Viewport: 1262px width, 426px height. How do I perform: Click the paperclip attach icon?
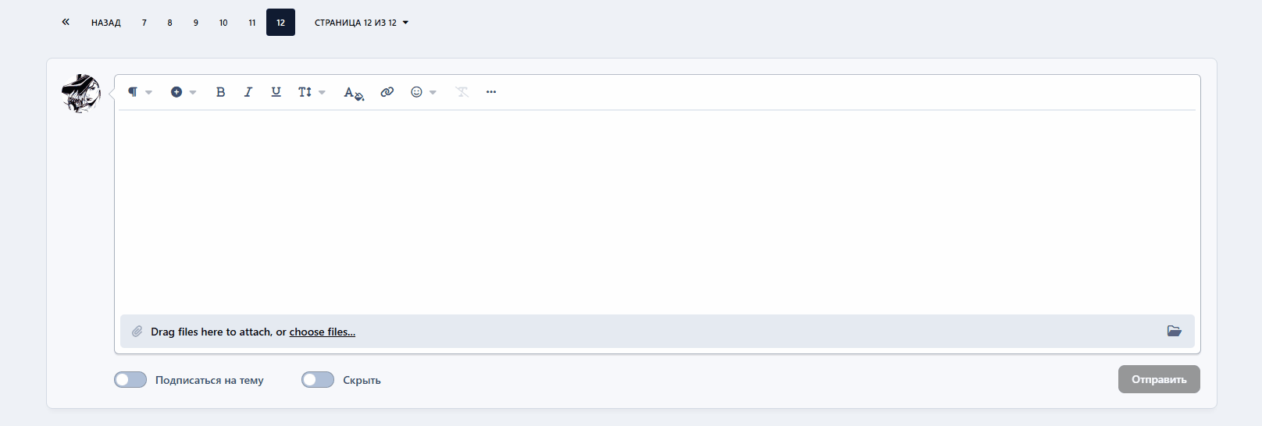[x=137, y=332]
